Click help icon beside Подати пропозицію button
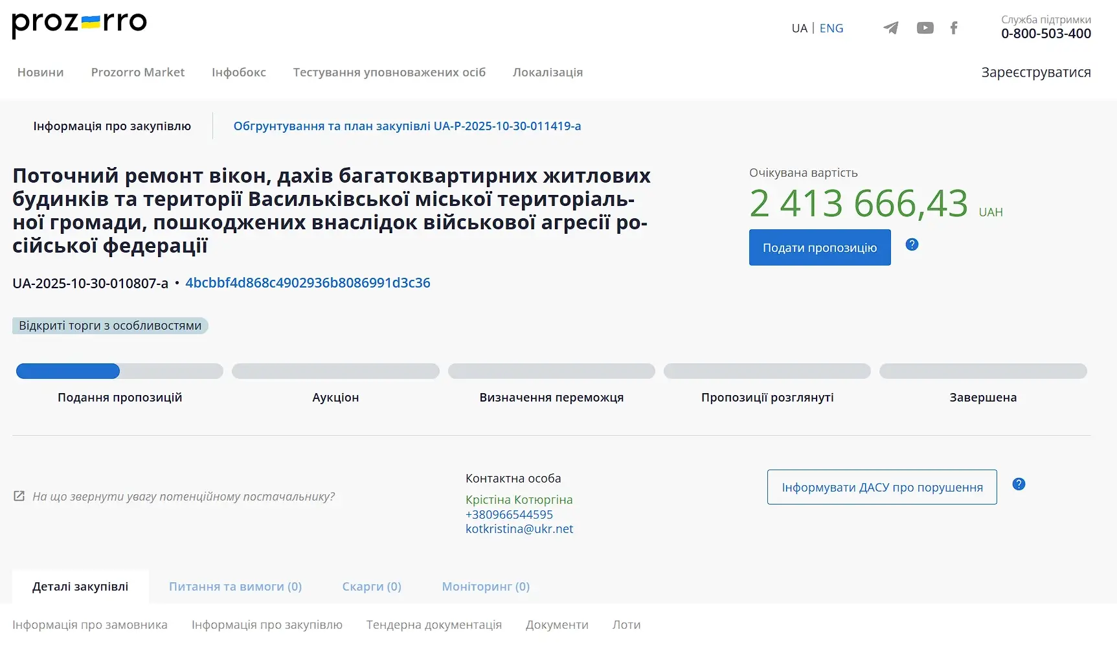1117x658 pixels. coord(912,245)
